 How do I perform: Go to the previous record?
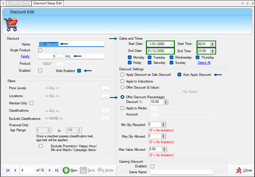(15, 170)
